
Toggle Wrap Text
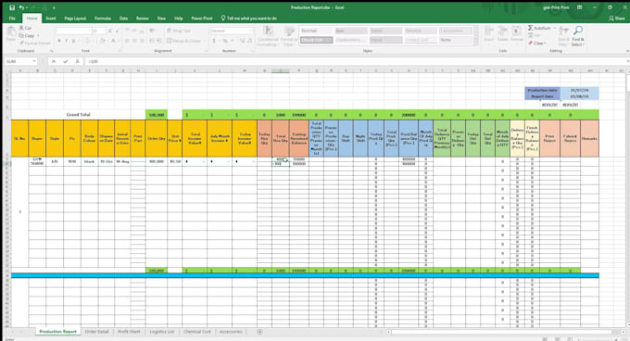179,31
